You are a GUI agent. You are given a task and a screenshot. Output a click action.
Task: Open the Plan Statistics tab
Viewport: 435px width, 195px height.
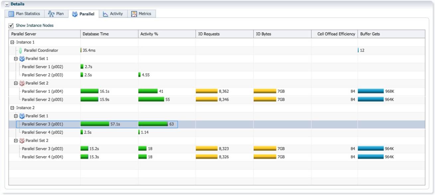point(24,14)
